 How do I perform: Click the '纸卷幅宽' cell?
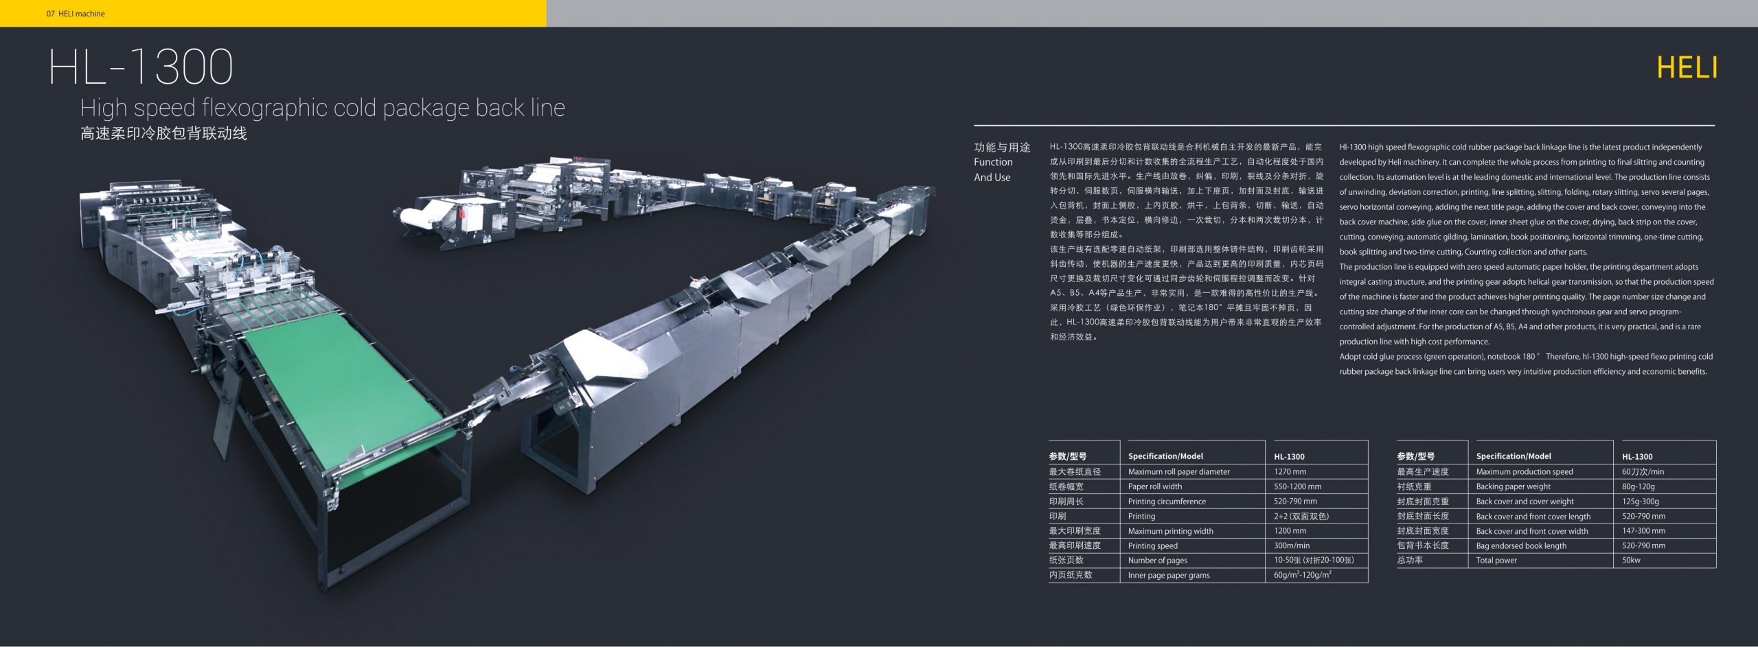pyautogui.click(x=1066, y=486)
